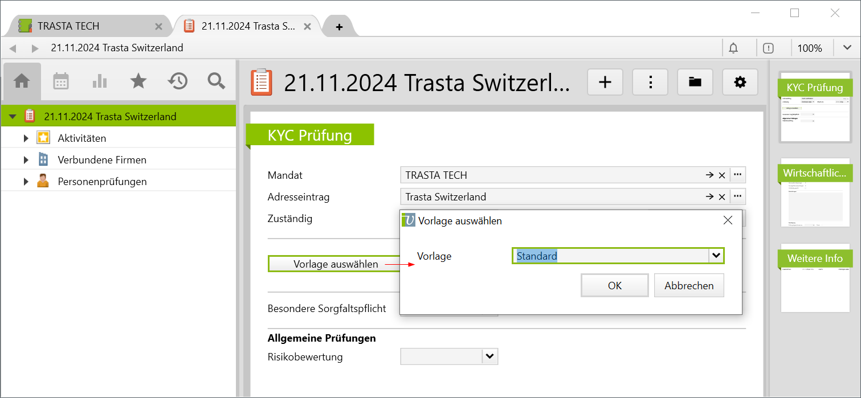Open the search magnifier icon

(x=217, y=81)
